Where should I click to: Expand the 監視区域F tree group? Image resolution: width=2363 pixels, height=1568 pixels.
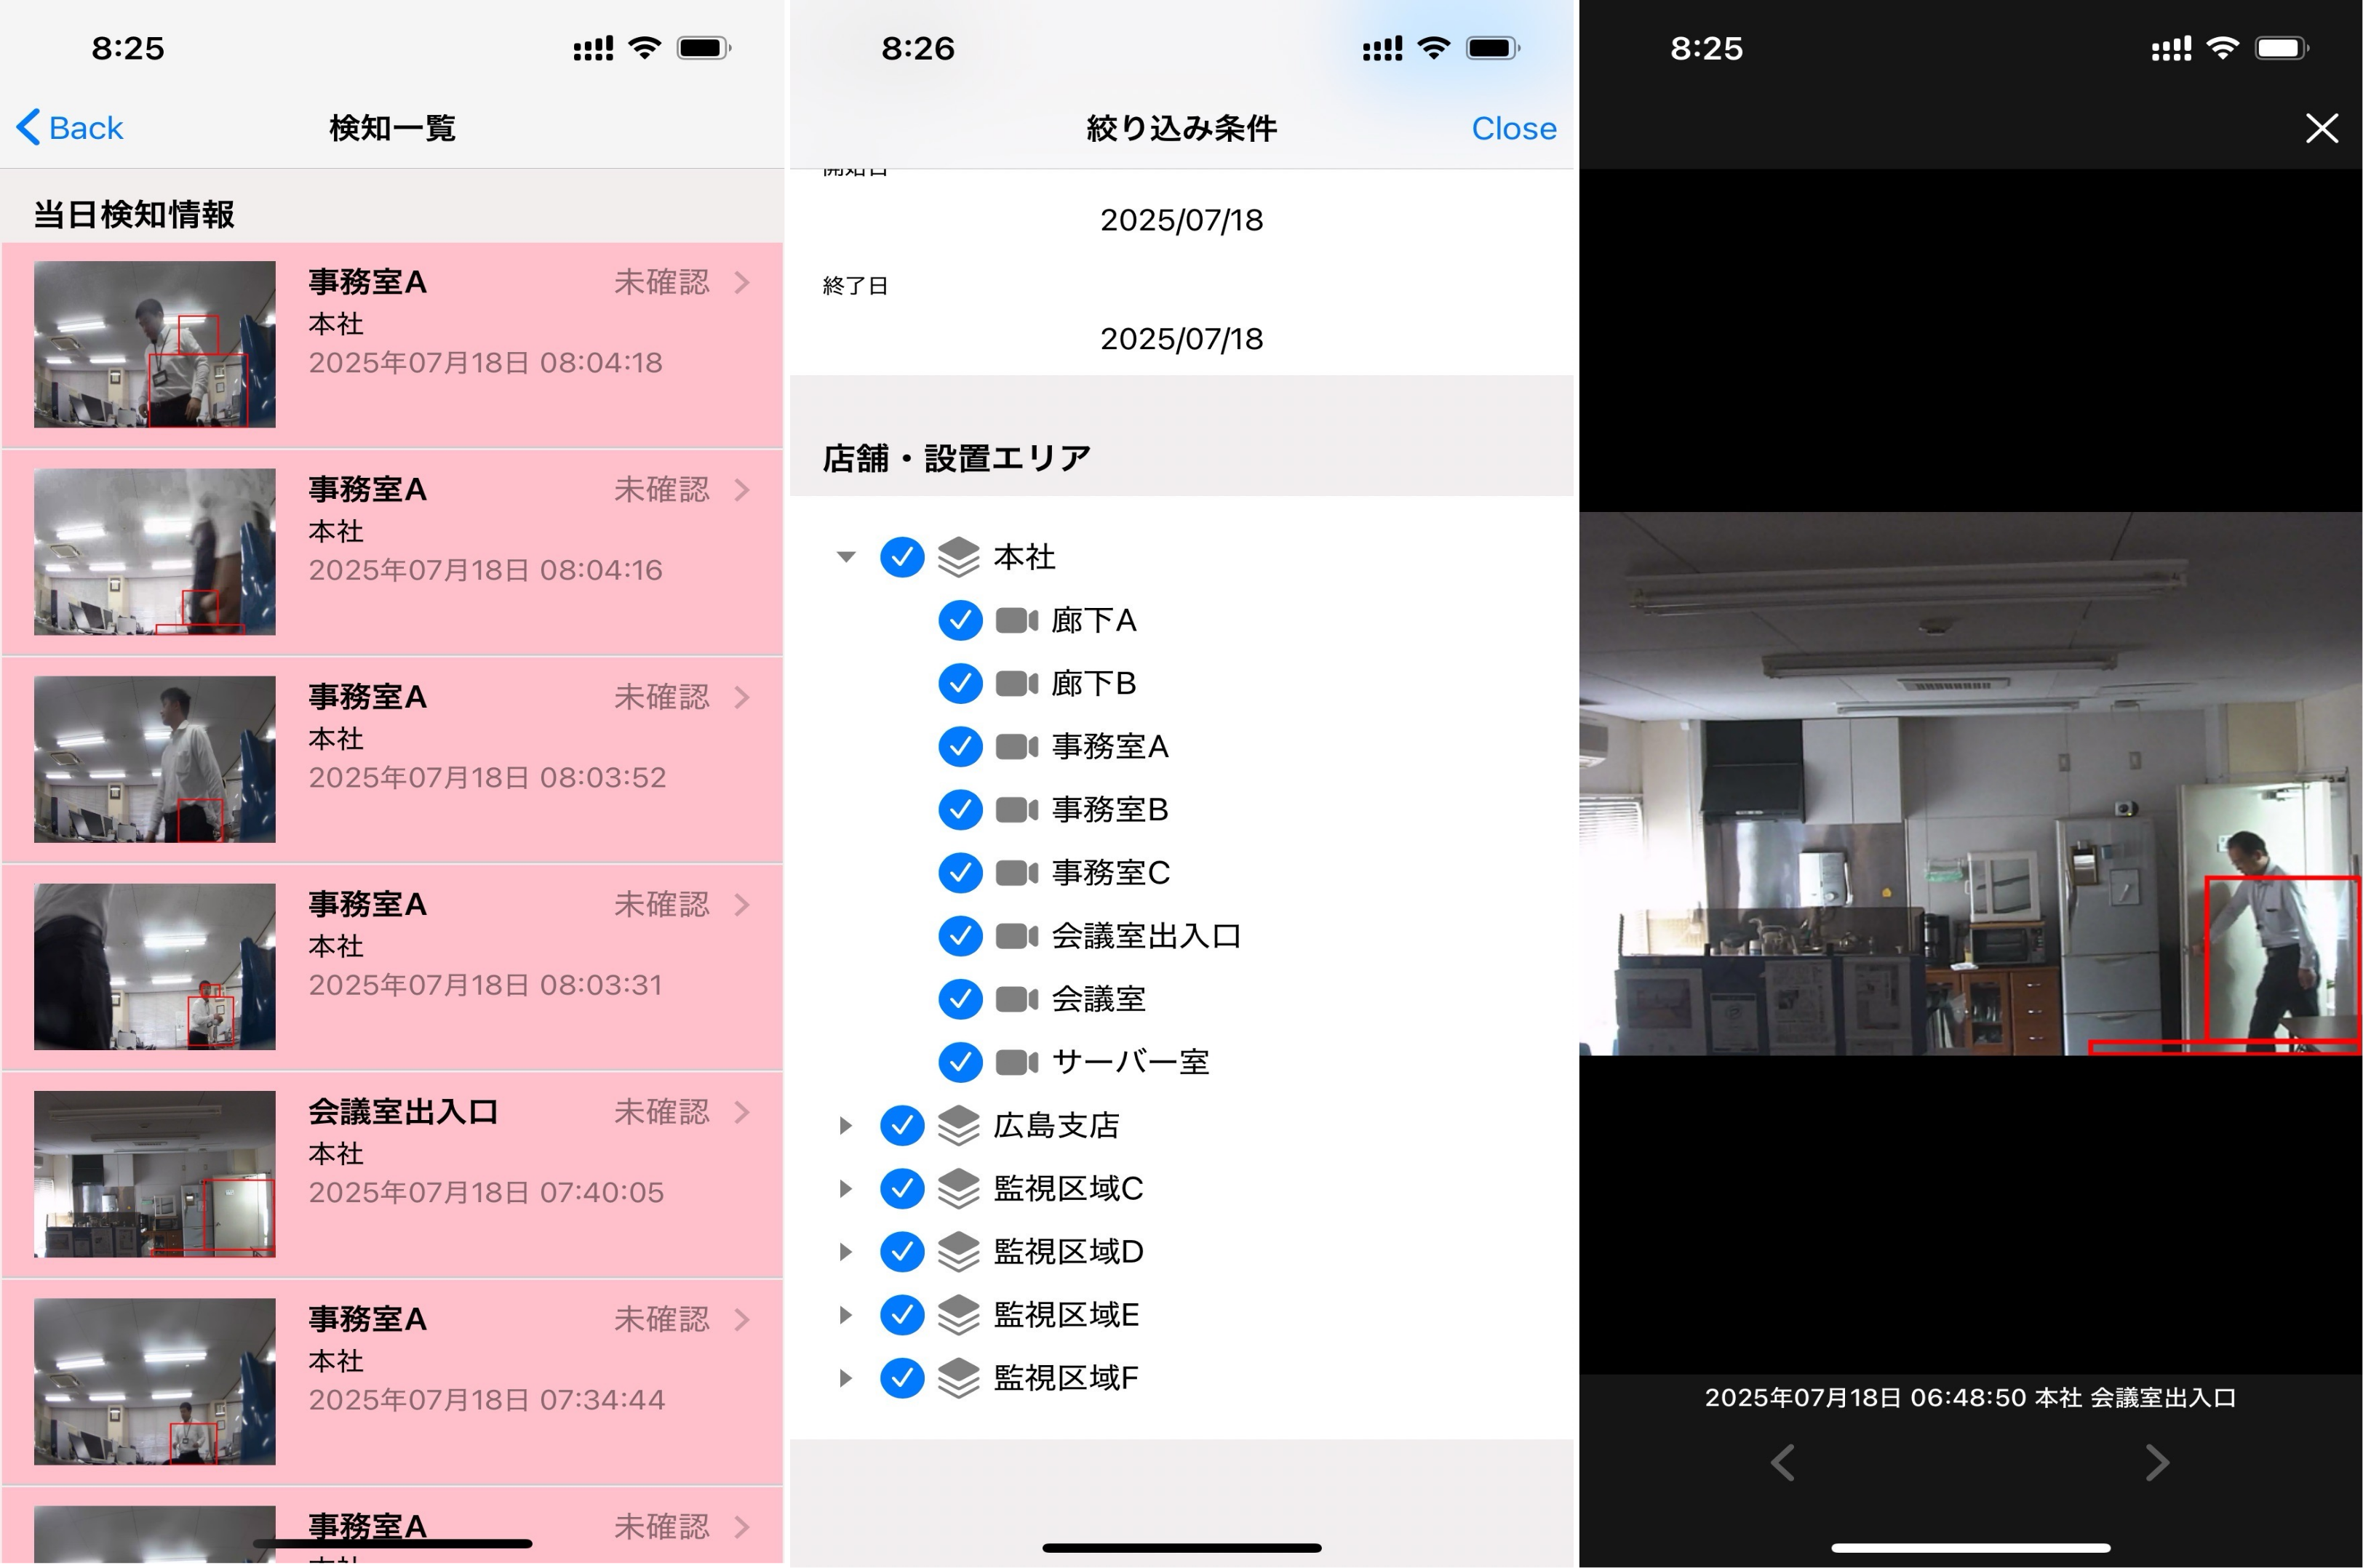click(x=845, y=1378)
